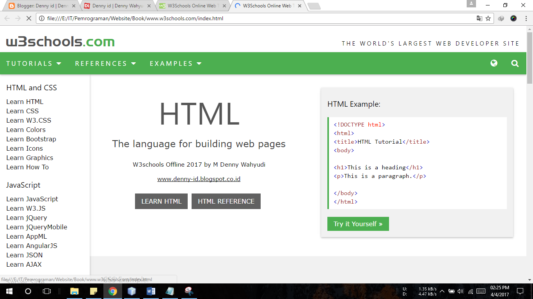This screenshot has width=533, height=299.
Task: Open a new tab with the new-tab button
Action: 314,6
